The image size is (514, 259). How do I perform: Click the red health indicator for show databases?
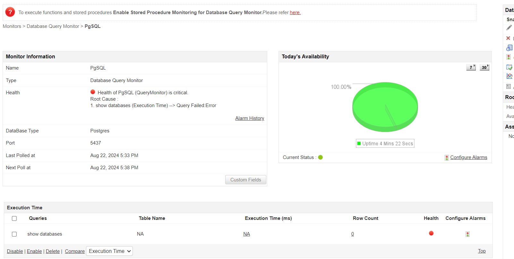[x=431, y=233]
